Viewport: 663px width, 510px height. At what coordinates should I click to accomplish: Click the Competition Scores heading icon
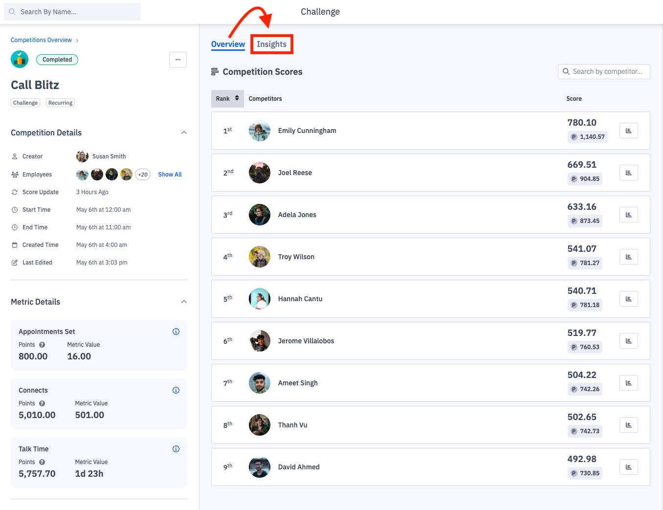[x=215, y=72]
